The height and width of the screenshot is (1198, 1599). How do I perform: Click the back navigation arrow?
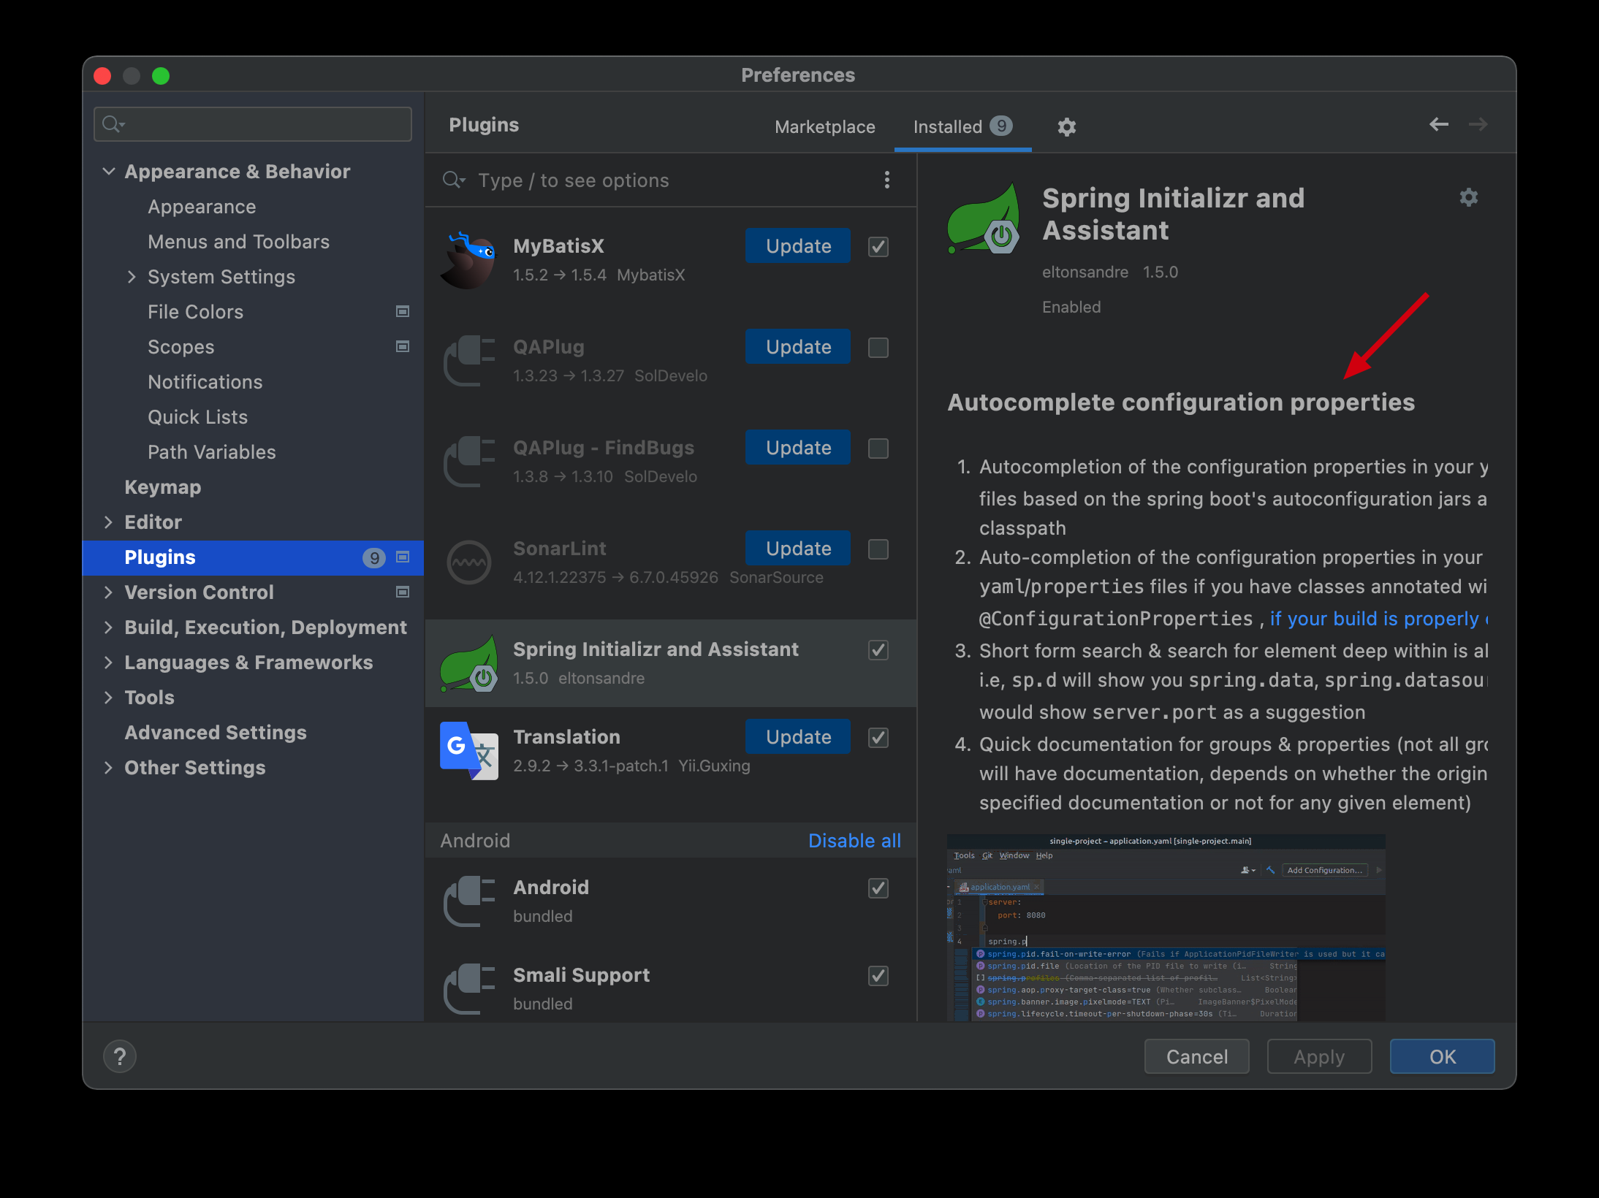[x=1438, y=125]
